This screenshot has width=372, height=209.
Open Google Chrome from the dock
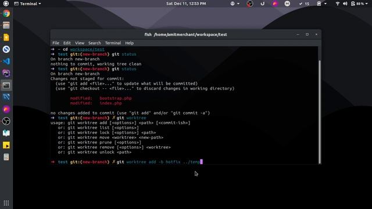coord(6,13)
